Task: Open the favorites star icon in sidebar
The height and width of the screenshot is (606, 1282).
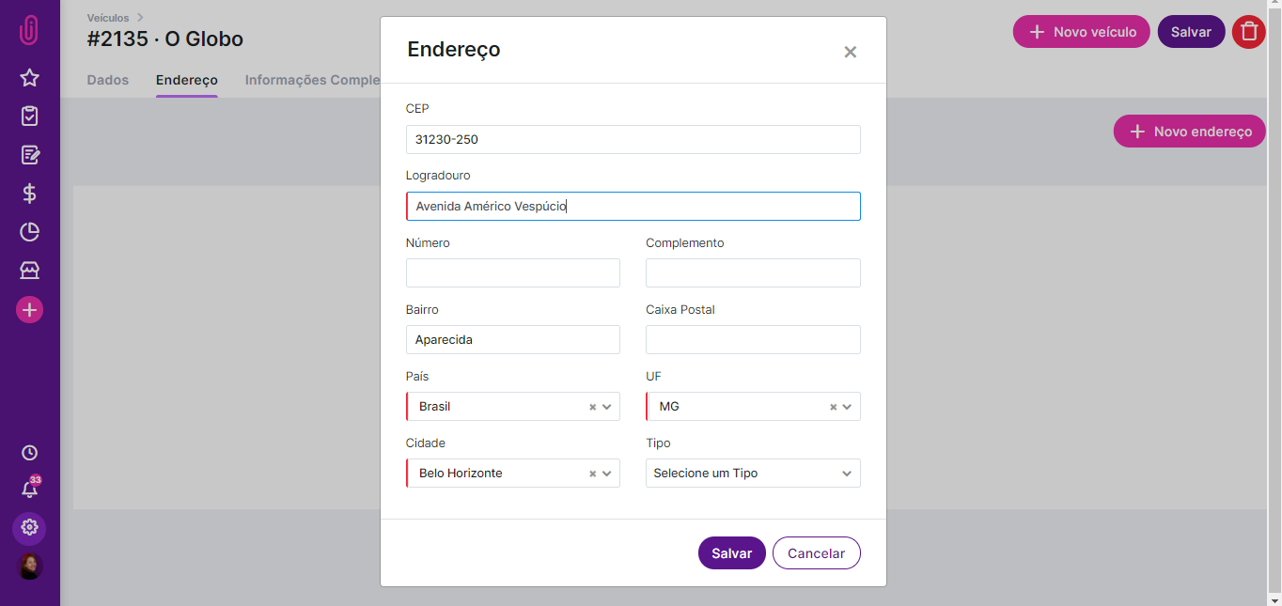Action: pyautogui.click(x=29, y=78)
